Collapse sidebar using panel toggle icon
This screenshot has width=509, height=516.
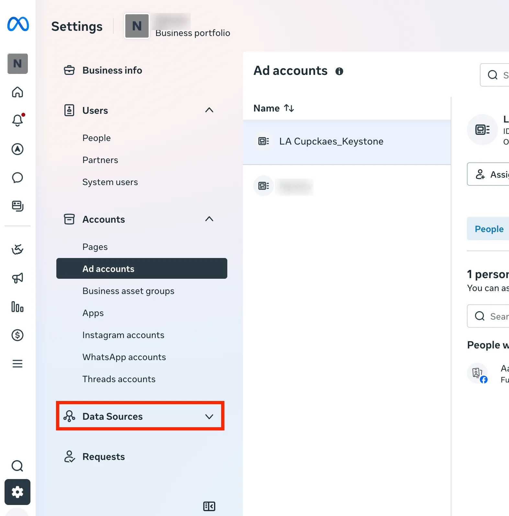click(x=209, y=506)
